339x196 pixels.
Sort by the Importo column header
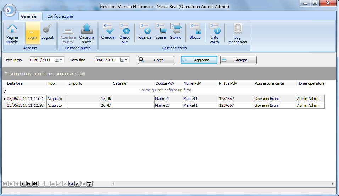[x=90, y=84]
